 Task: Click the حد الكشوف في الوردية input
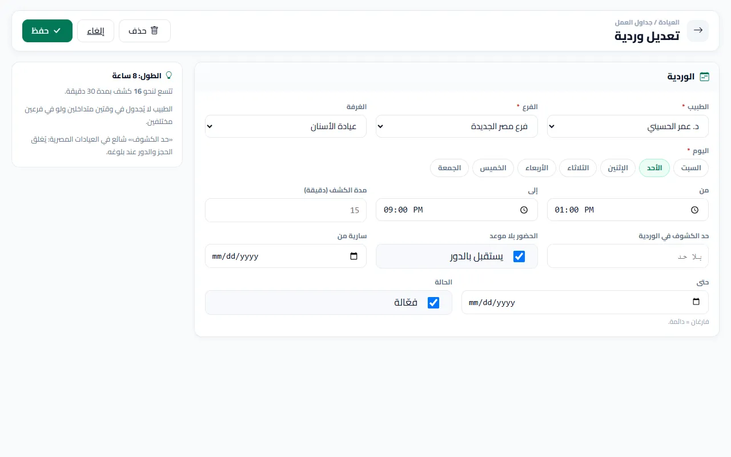click(628, 256)
